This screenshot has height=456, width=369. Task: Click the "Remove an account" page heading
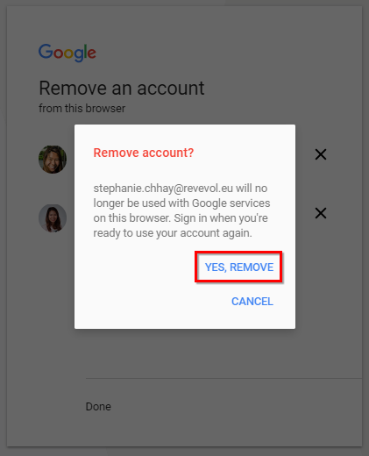[122, 88]
